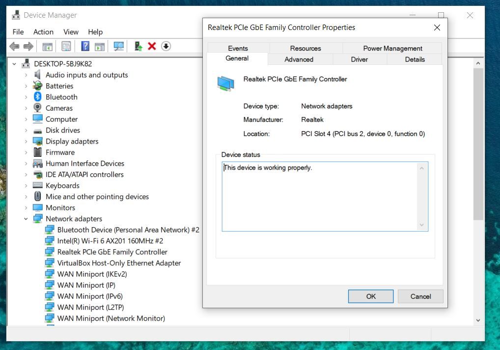The width and height of the screenshot is (500, 350).
Task: Click the Batteries category icon
Action: [x=38, y=86]
